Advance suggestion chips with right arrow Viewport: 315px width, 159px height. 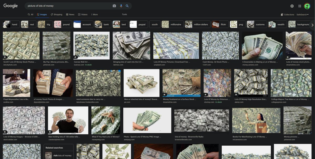coord(312,25)
